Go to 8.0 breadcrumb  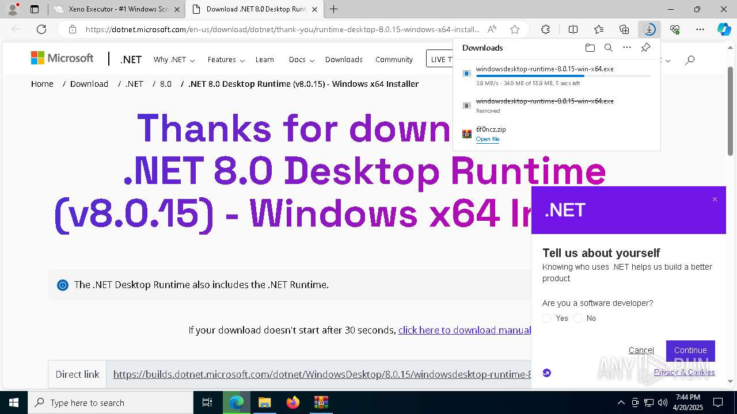tap(166, 84)
